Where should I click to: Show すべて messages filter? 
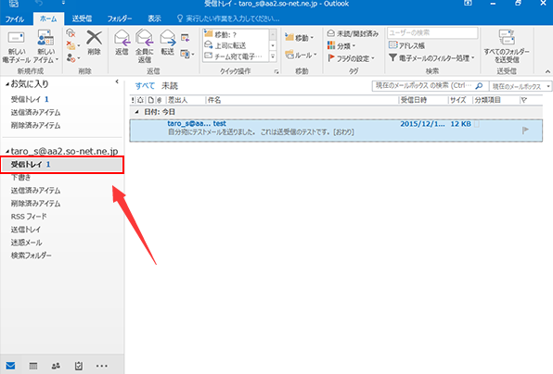pos(145,86)
